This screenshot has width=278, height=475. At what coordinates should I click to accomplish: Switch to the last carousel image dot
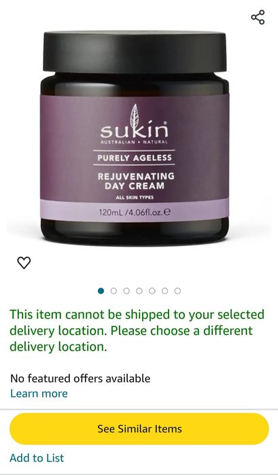[x=177, y=291]
